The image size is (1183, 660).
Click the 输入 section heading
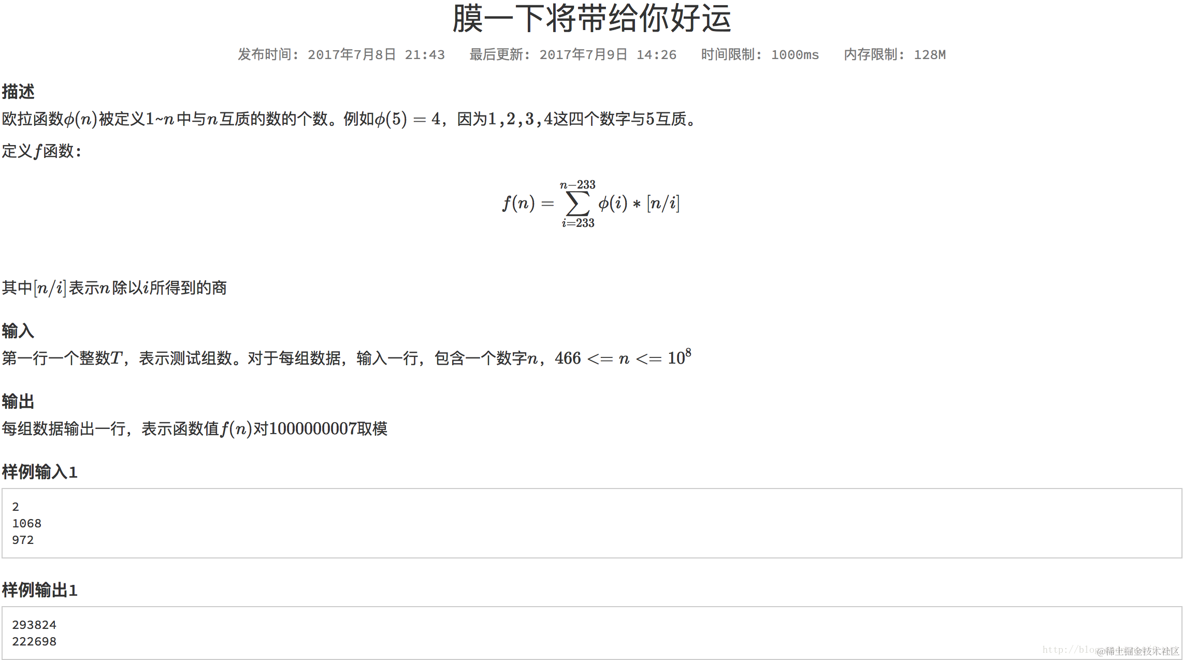click(18, 331)
